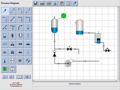Choose the centrifugal pump palette item
This screenshot has width=120, height=90.
[x=20, y=60]
